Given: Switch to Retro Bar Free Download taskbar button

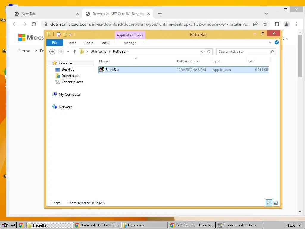Looking at the screenshot, I should (x=192, y=225).
